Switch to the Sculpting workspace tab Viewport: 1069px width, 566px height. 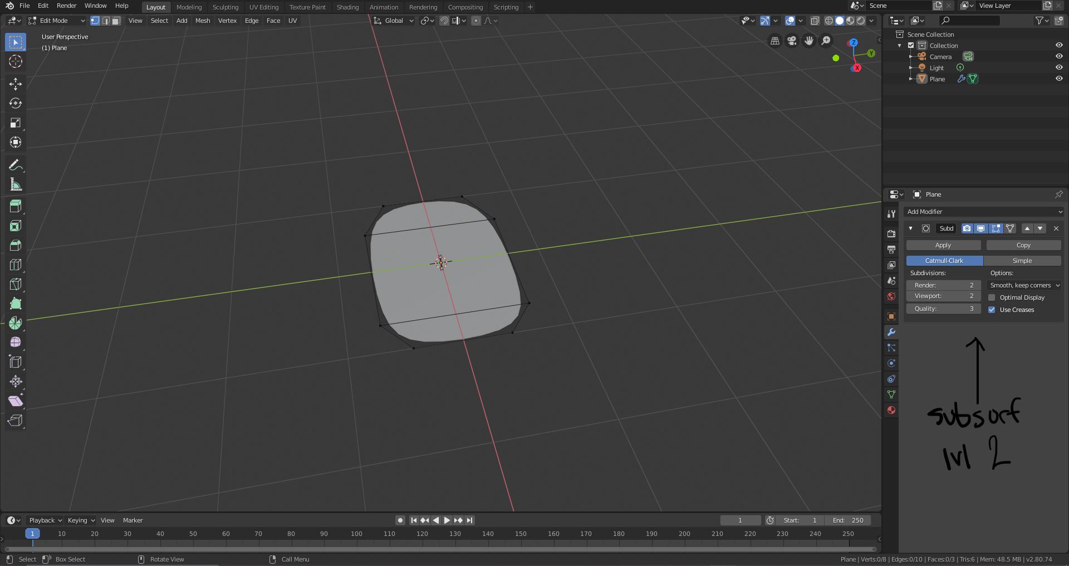(225, 7)
